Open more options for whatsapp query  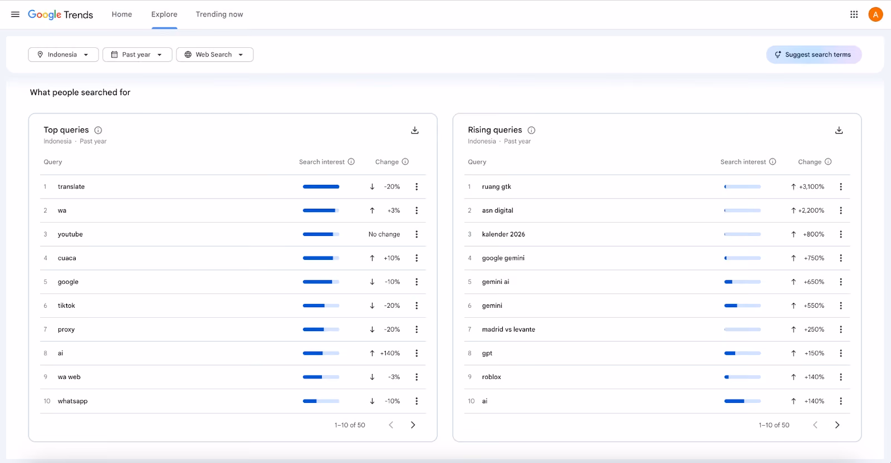(417, 401)
